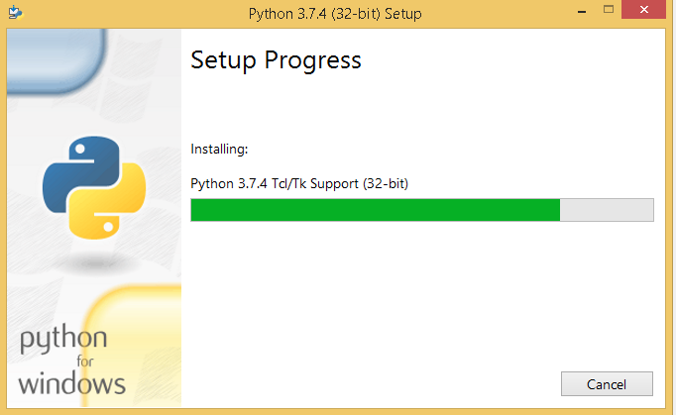Click the gray unfilled end of the progress bar
The width and height of the screenshot is (676, 415).
click(607, 210)
